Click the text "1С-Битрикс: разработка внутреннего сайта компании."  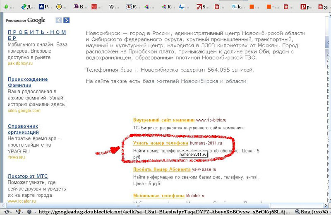[188, 128]
